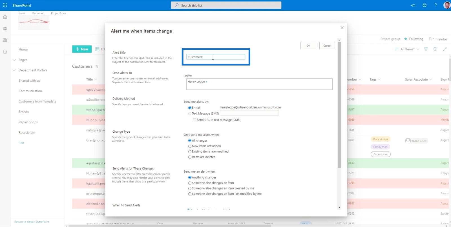Screen dimensions: 451x227
Task: Click the Search this list box
Action: click(x=226, y=5)
